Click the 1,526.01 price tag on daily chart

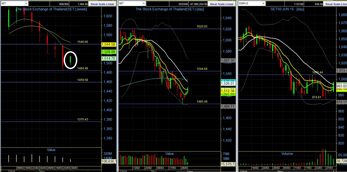(228, 84)
